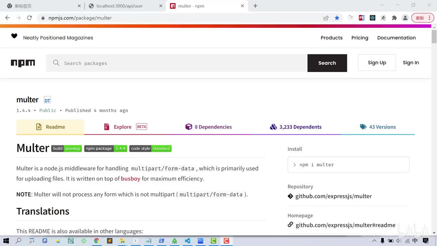Open Windows taskbar search
Screen dimensions: 437x246
tap(19, 241)
